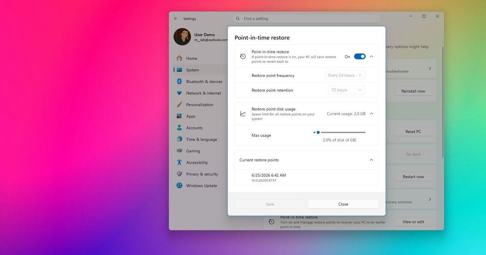Click the Windows Update sync icon
The image size is (486, 255).
pos(179,185)
